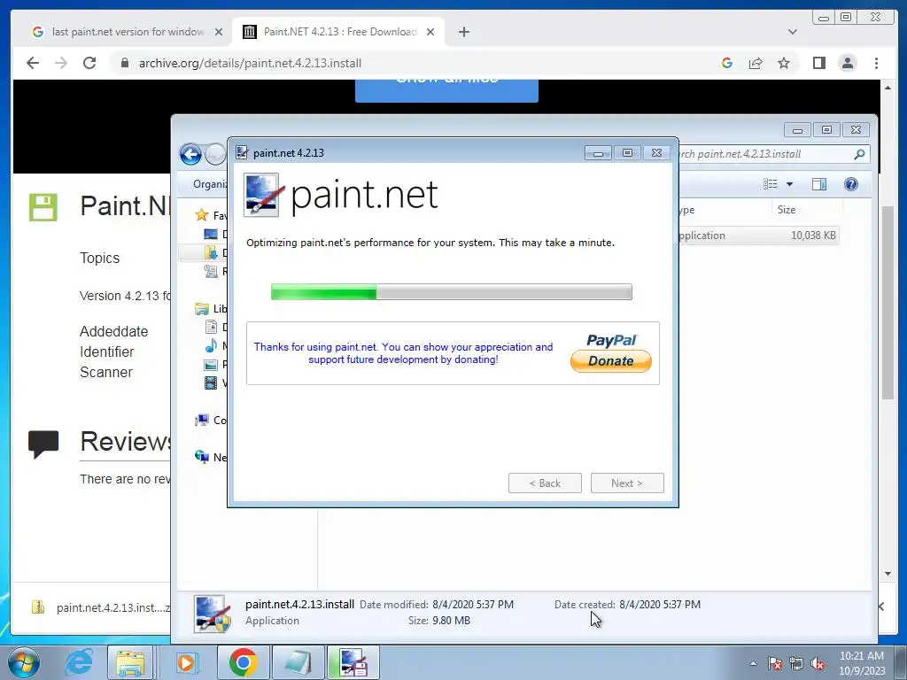The width and height of the screenshot is (907, 680).
Task: Select the Videos library icon
Action: (x=211, y=382)
